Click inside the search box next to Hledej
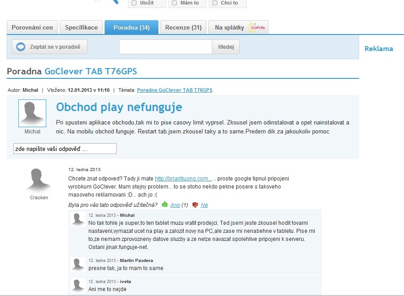The height and width of the screenshot is (296, 404). pos(165,47)
